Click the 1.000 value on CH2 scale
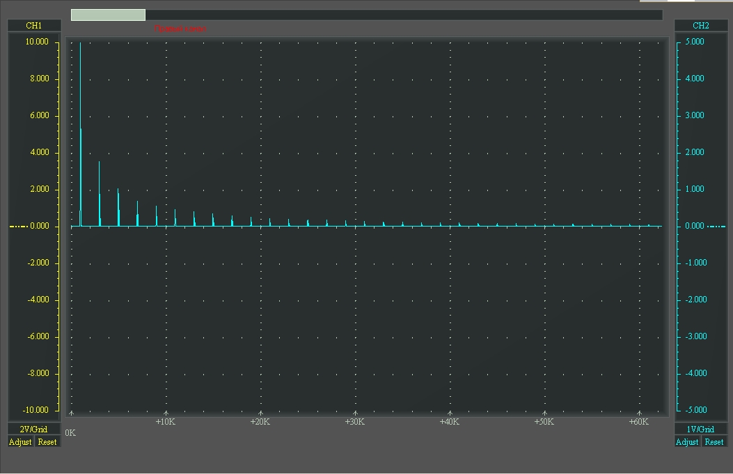Image resolution: width=733 pixels, height=474 pixels. (695, 189)
